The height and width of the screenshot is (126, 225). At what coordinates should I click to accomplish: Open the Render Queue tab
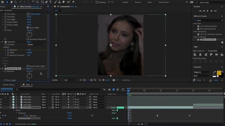[8, 85]
